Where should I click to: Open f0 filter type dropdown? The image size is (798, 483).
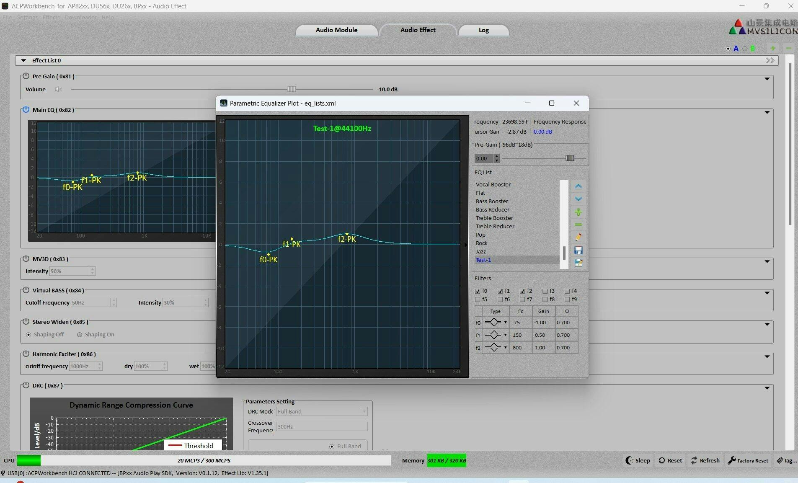[505, 323]
